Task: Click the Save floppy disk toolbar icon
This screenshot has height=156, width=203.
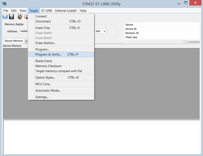Action: pos(11,17)
